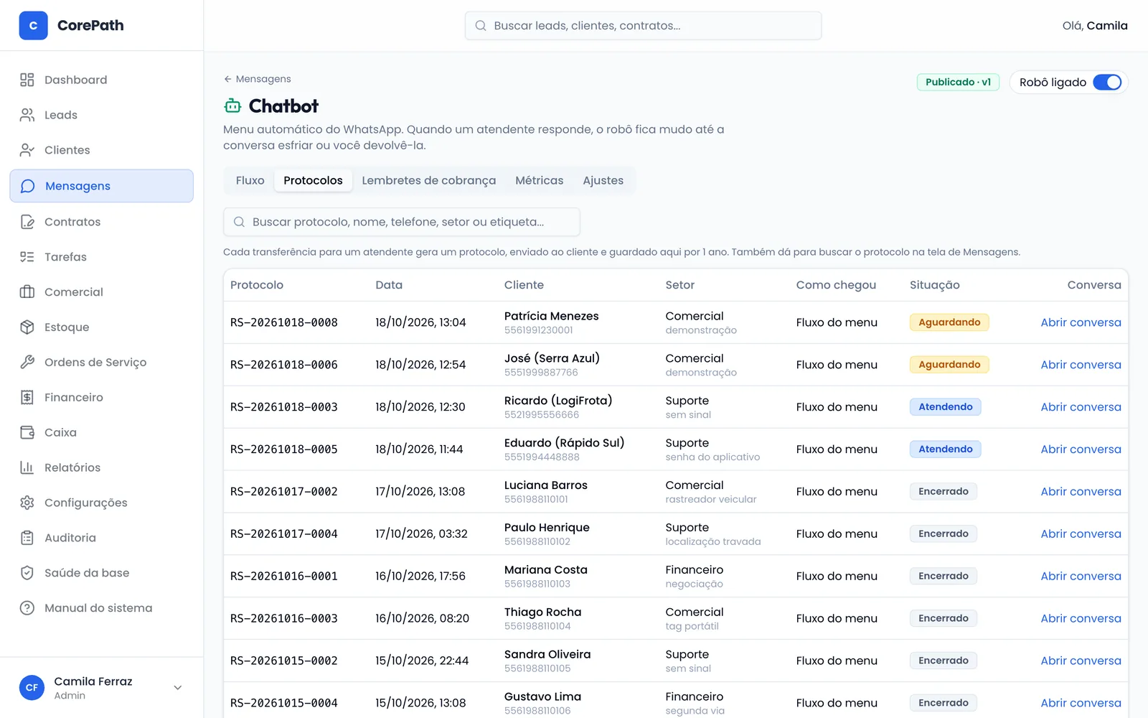
Task: Click the Ordens de Serviço wrench icon
Action: tap(27, 363)
